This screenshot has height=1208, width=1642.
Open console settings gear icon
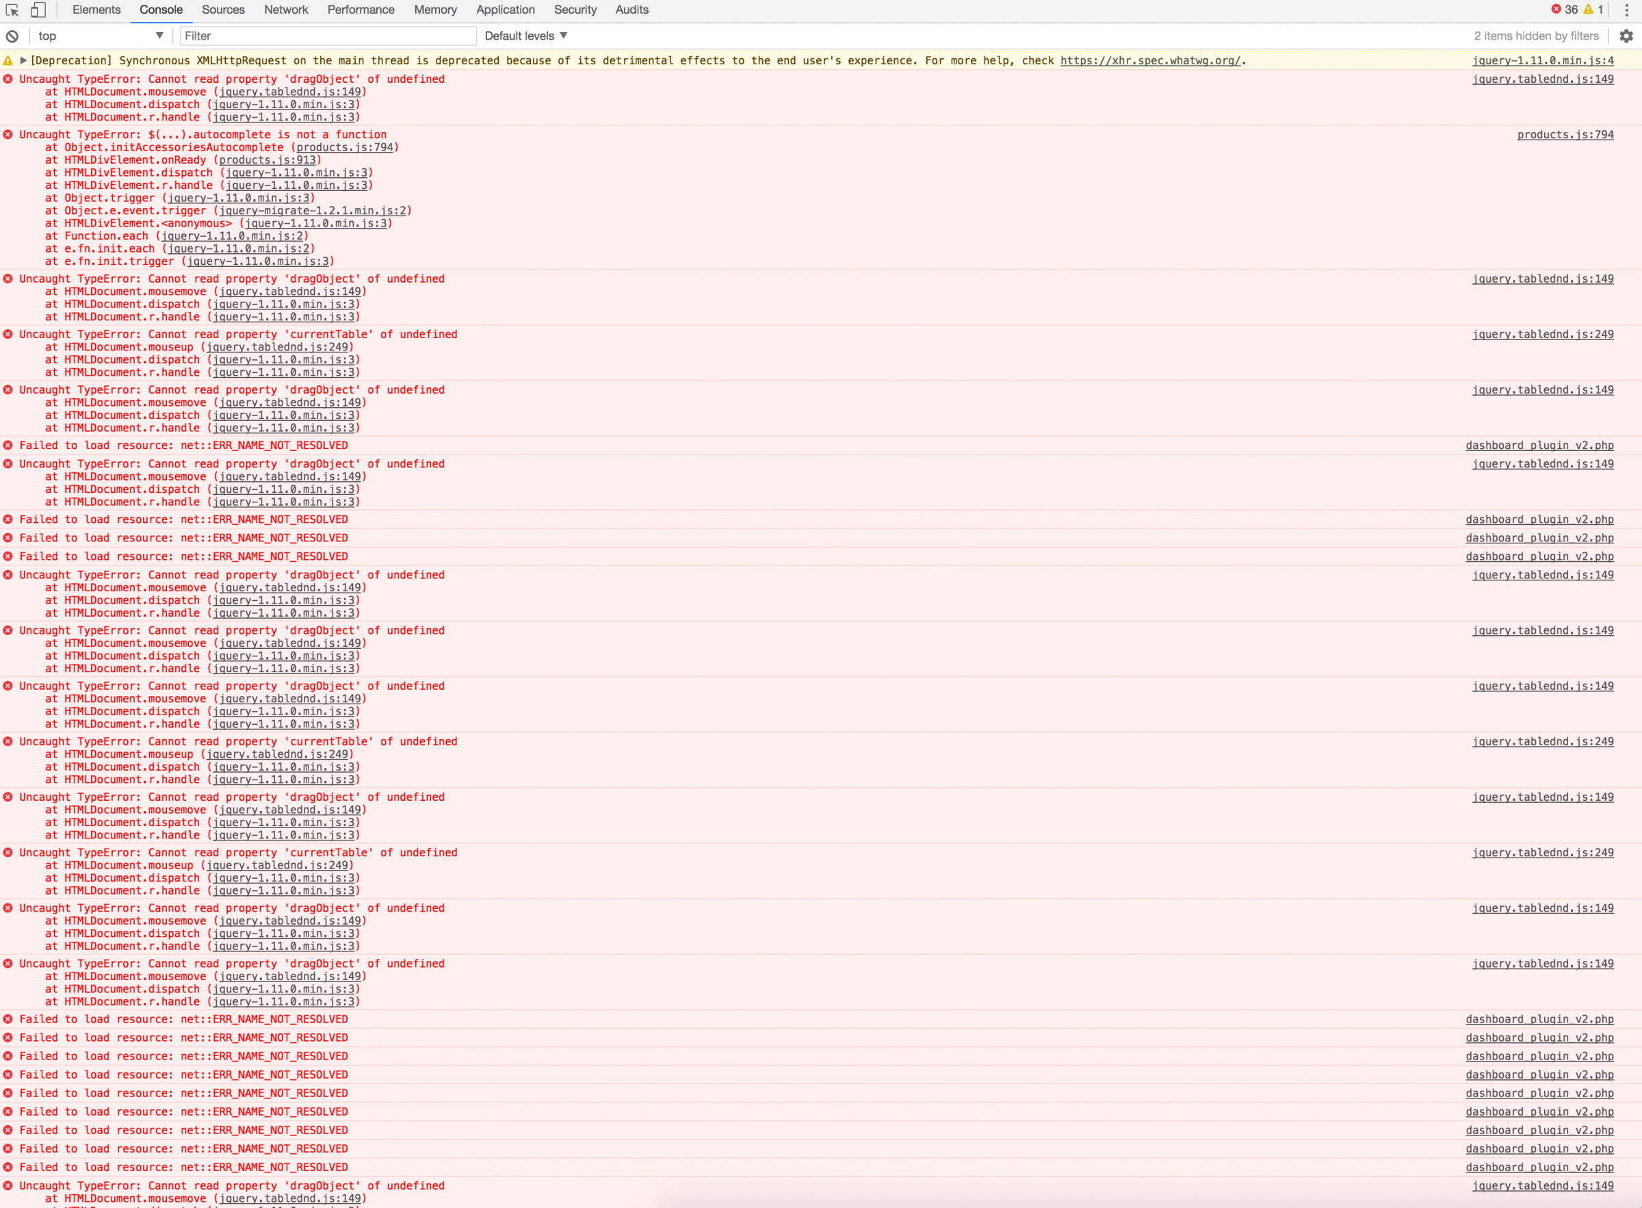point(1626,36)
